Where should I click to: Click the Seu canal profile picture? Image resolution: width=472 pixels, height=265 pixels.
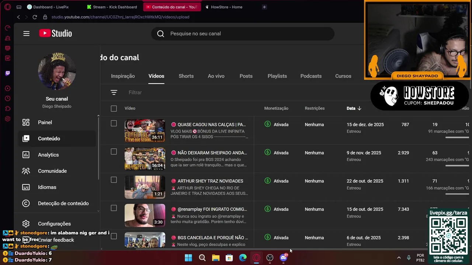click(x=57, y=72)
